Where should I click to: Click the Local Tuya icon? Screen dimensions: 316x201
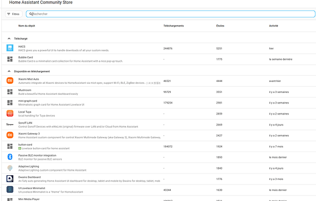[10, 114]
